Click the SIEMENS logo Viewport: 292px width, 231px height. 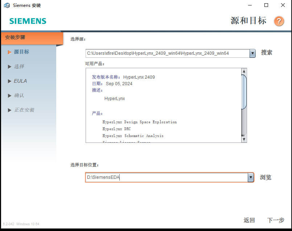pyautogui.click(x=28, y=21)
